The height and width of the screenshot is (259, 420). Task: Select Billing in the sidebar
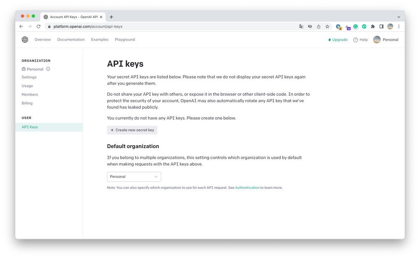pyautogui.click(x=27, y=103)
